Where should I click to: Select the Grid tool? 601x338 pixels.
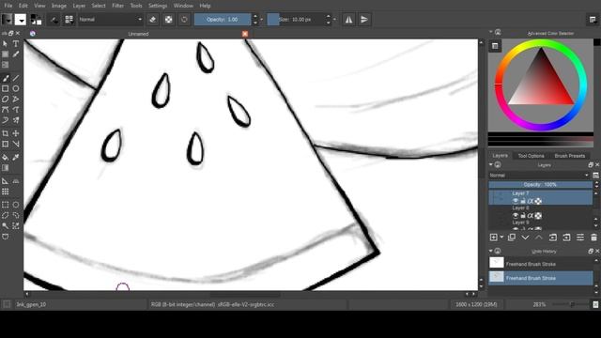[x=6, y=192]
